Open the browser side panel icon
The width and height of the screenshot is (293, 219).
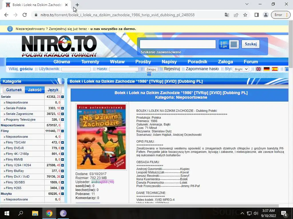tap(257, 15)
